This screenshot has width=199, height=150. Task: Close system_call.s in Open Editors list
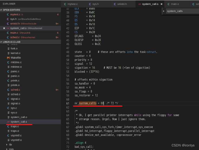click(x=4, y=28)
